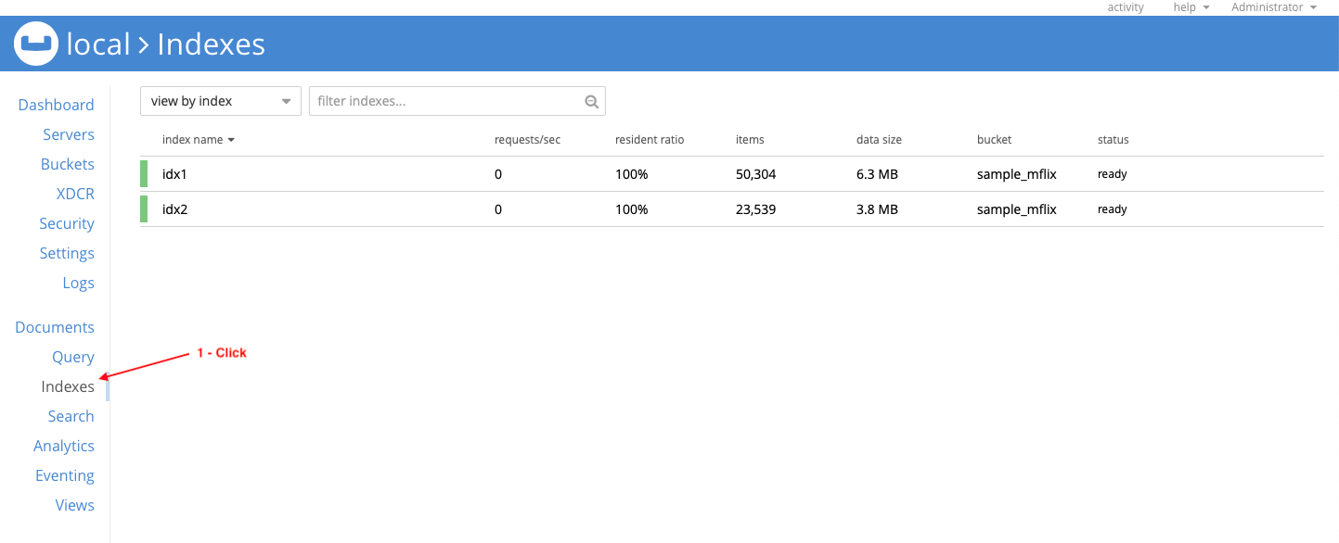
Task: Open the view by index dropdown
Action: pos(220,100)
